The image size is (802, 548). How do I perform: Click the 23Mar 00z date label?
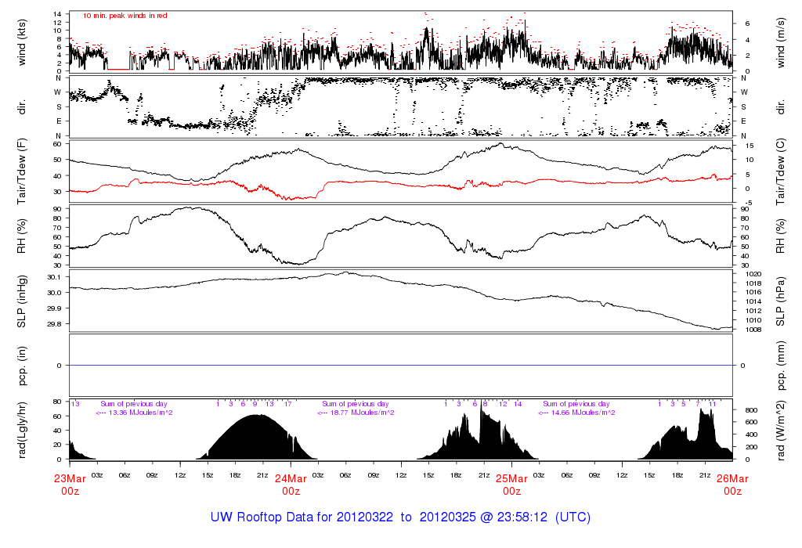[70, 485]
